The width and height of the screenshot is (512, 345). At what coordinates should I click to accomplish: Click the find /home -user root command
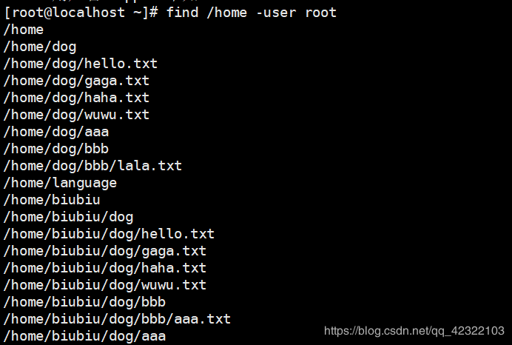[251, 13]
